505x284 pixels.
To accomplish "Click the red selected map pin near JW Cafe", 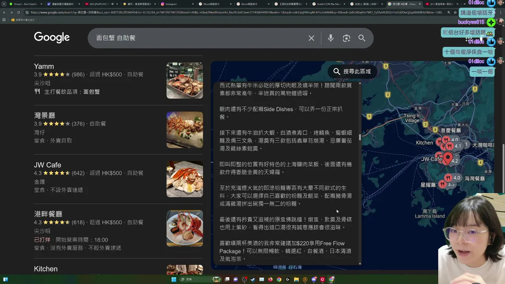I will (x=447, y=158).
